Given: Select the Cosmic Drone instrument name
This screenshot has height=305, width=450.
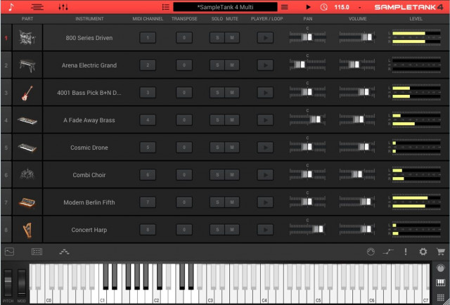Looking at the screenshot, I should [x=89, y=148].
